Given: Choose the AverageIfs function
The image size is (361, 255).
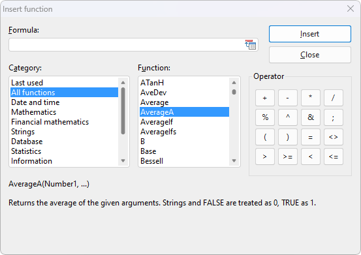Looking at the screenshot, I should (x=184, y=132).
